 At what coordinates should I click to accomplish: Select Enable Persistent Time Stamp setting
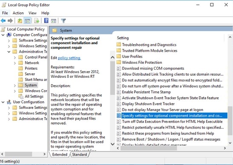click(146, 92)
